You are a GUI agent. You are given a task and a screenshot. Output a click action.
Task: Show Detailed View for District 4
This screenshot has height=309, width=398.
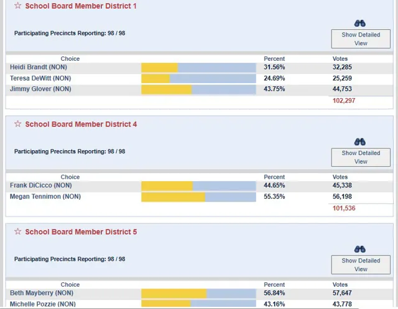pos(361,157)
